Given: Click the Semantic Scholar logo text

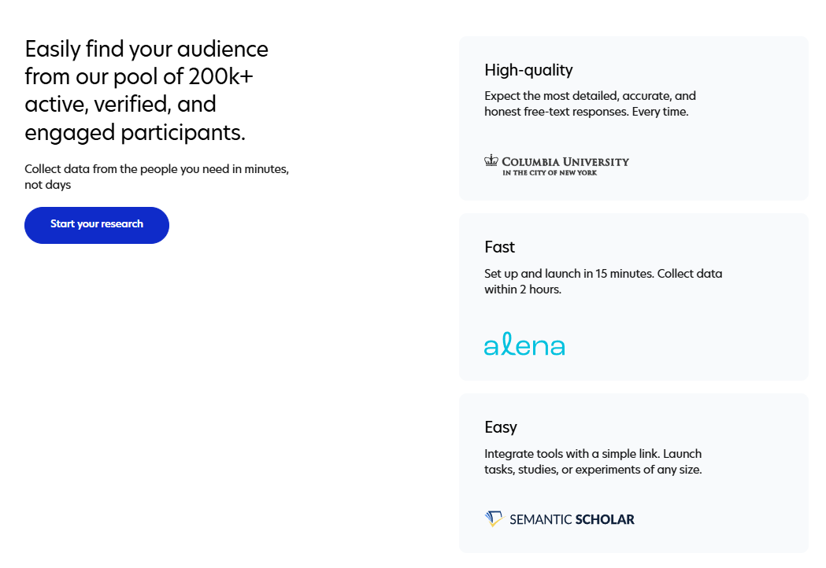Looking at the screenshot, I should pyautogui.click(x=572, y=519).
